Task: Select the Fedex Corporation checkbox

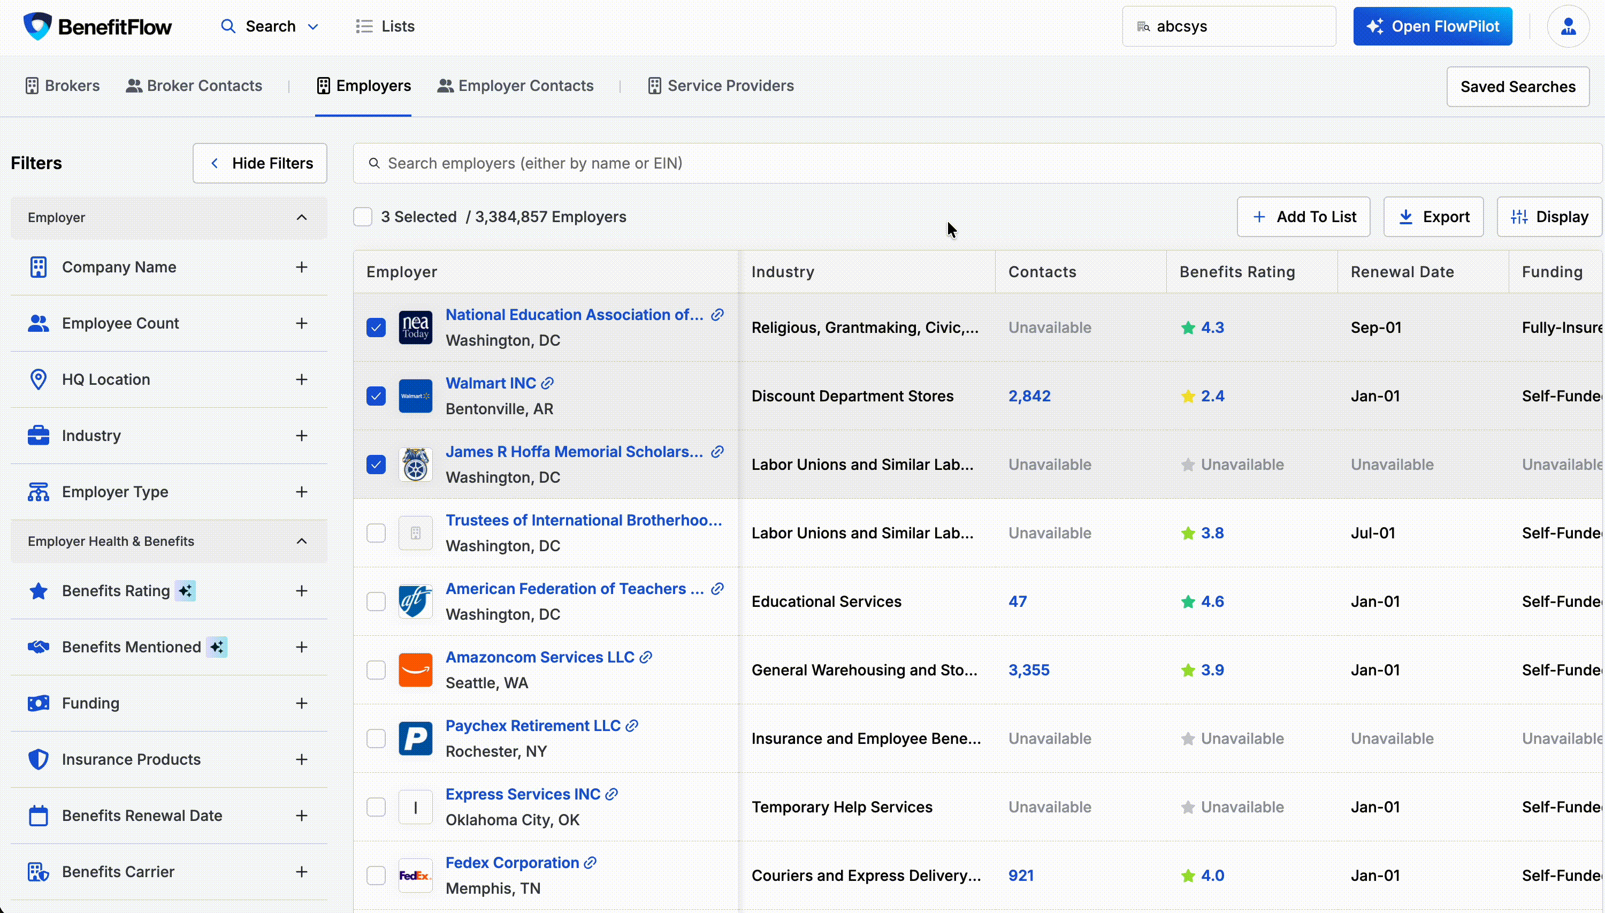Action: pyautogui.click(x=376, y=875)
